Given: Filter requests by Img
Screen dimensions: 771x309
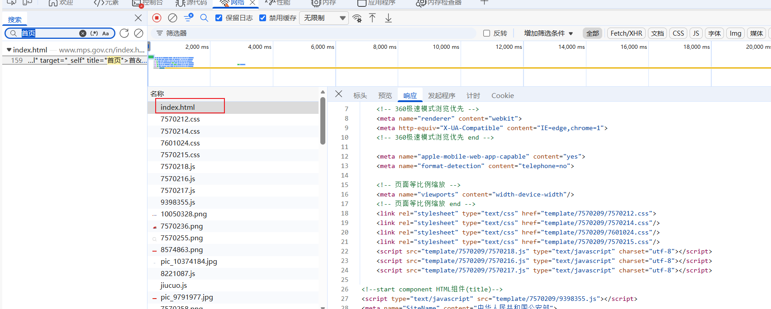Looking at the screenshot, I should [735, 33].
